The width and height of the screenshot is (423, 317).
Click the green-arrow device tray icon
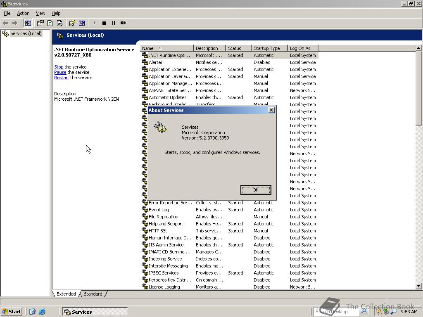(x=386, y=312)
